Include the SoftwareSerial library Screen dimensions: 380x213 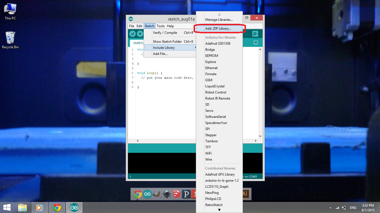(x=219, y=117)
